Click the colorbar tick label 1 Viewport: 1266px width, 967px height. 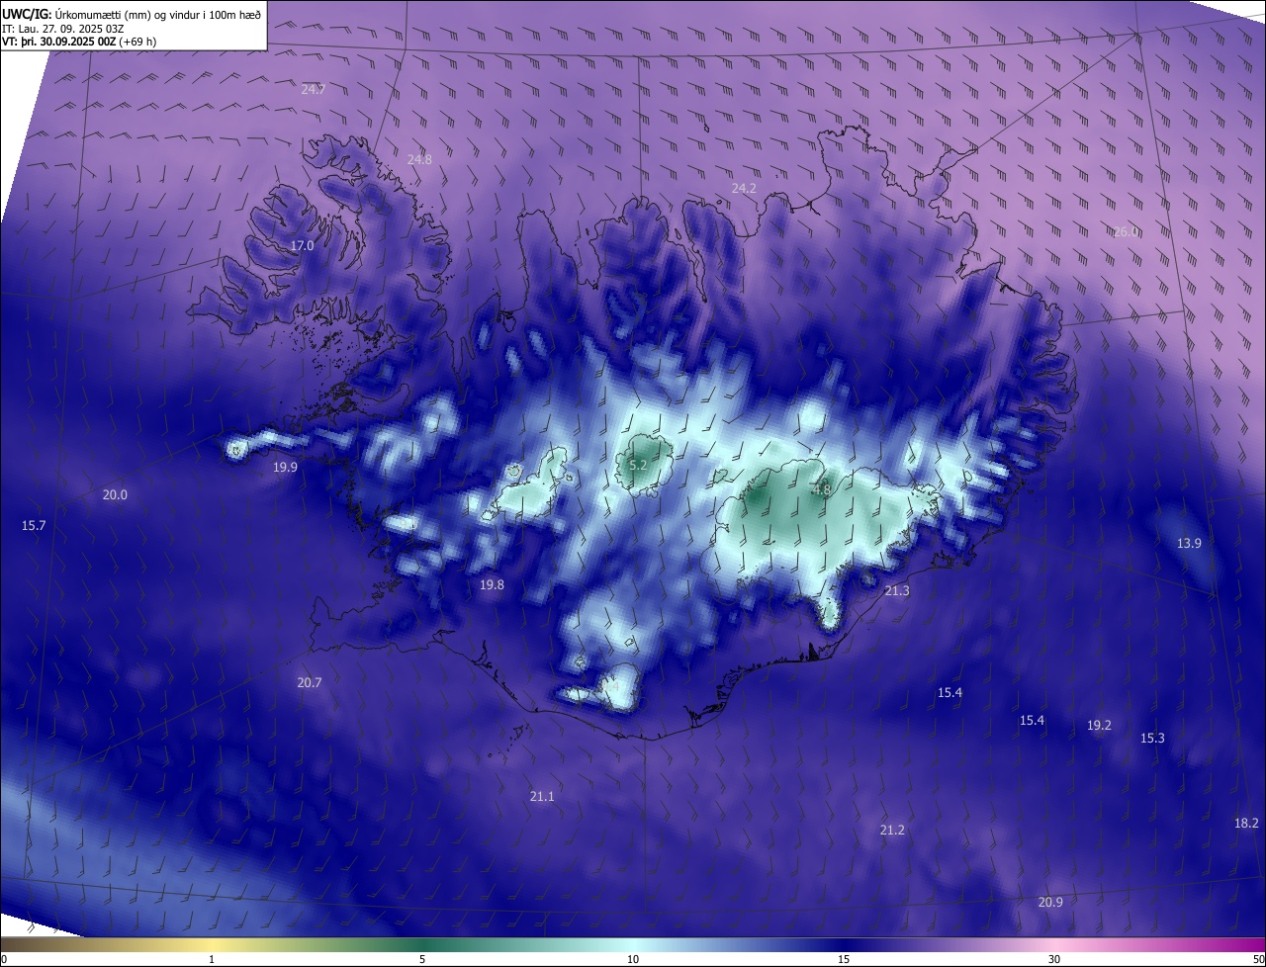pos(212,959)
